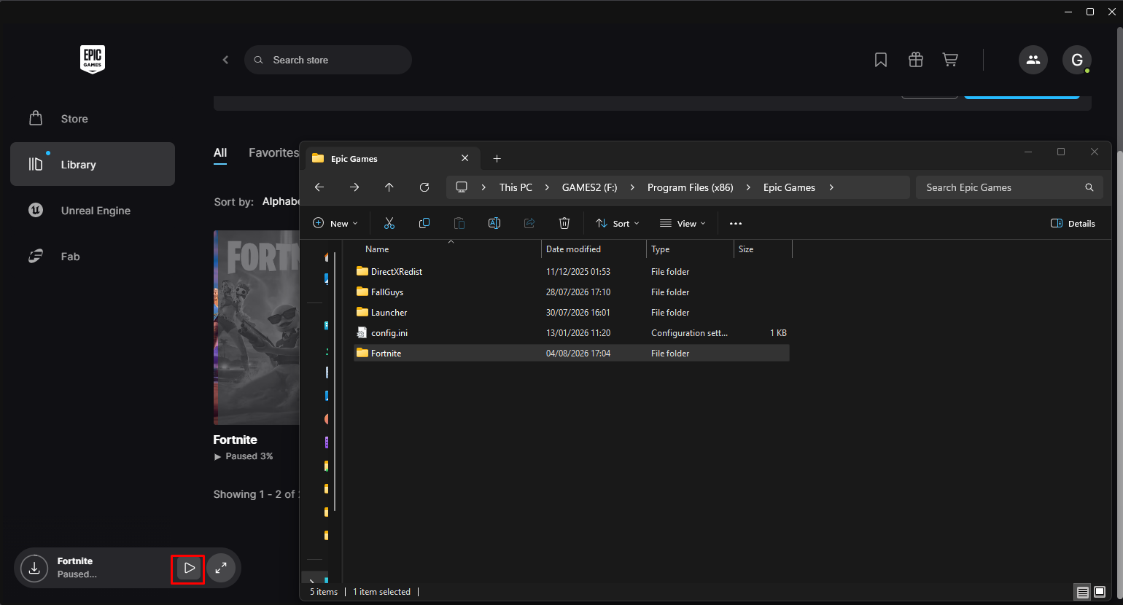Navigate to This PC breadcrumb
Viewport: 1123px width, 605px height.
516,187
